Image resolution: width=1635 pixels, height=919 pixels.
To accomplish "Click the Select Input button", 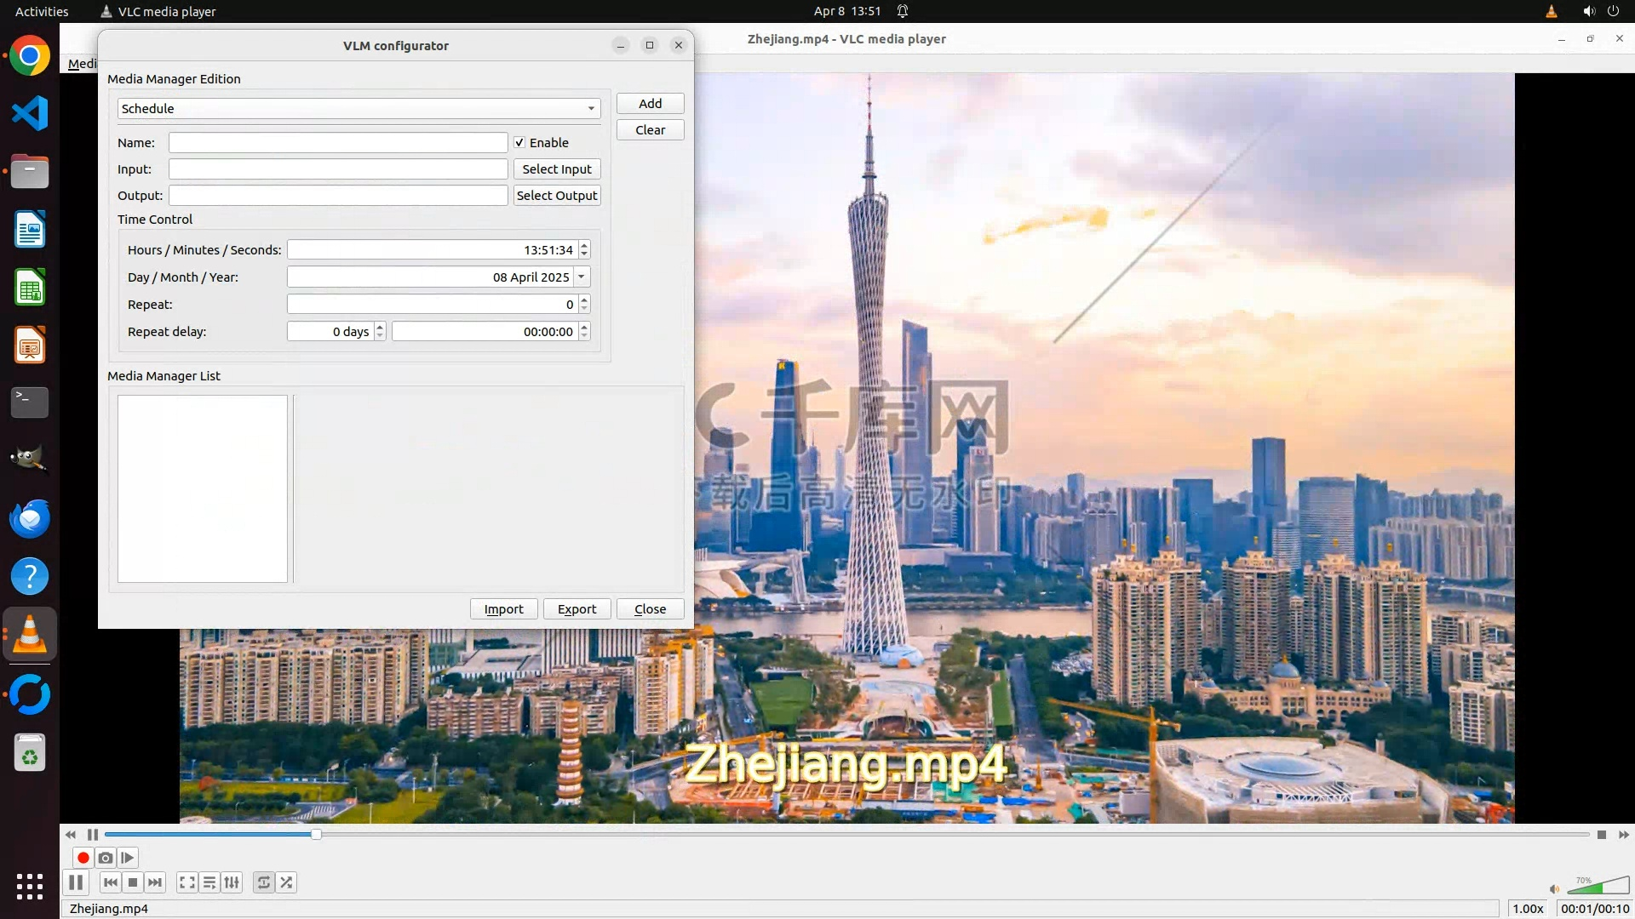I will click(557, 169).
